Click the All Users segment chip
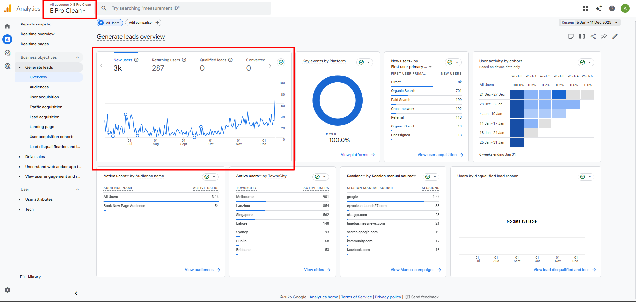 click(x=110, y=23)
